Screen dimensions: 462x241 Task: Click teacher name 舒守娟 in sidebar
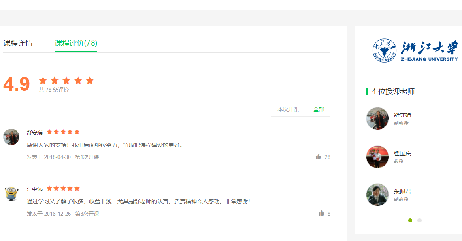(x=402, y=115)
